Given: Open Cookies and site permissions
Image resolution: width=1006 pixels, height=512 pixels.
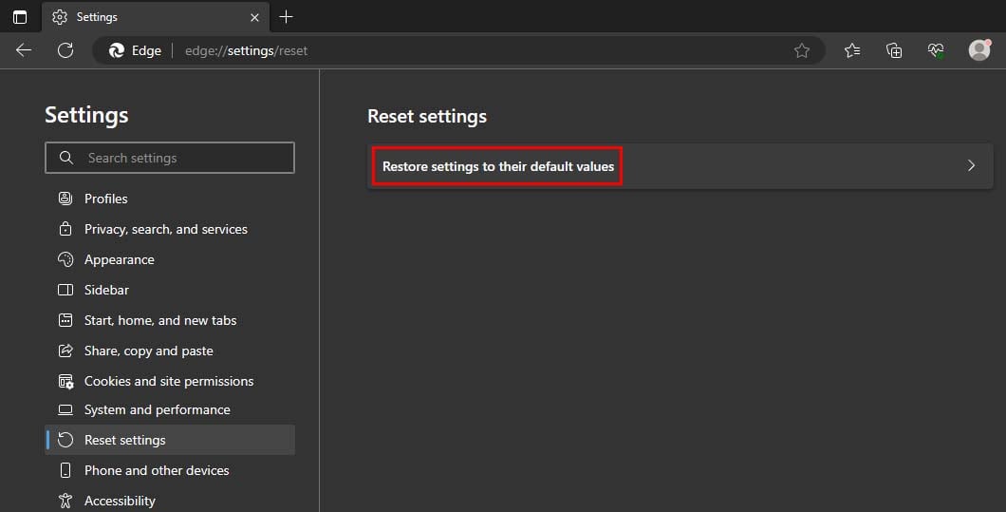Looking at the screenshot, I should (170, 381).
